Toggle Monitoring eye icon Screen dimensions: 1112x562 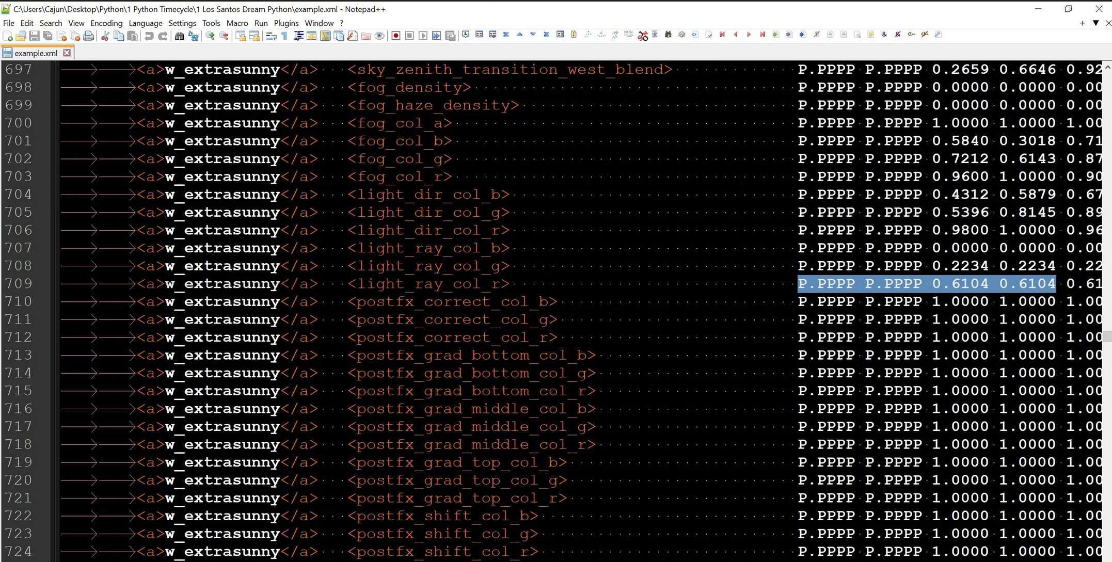pyautogui.click(x=379, y=36)
